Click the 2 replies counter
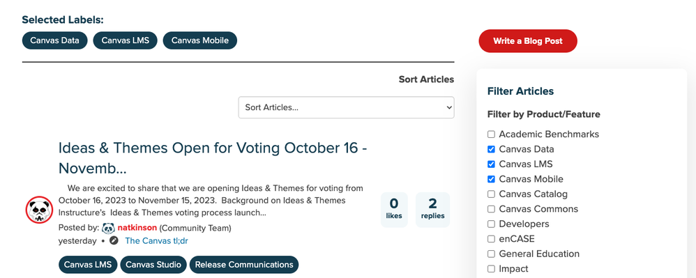696x278 pixels. (432, 210)
